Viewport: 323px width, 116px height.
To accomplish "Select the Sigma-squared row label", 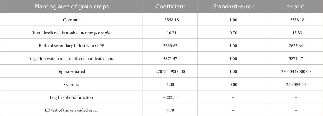I will coord(71,71).
